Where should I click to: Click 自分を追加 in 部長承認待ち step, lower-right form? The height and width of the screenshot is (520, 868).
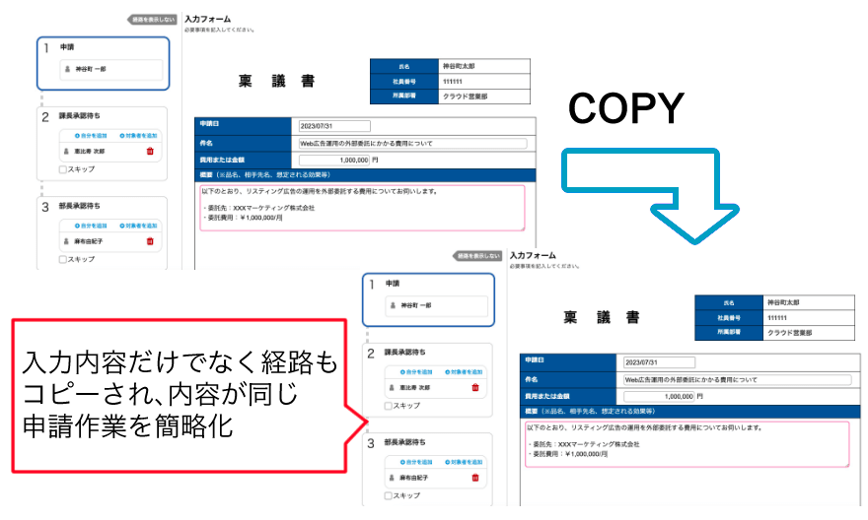[x=416, y=462]
